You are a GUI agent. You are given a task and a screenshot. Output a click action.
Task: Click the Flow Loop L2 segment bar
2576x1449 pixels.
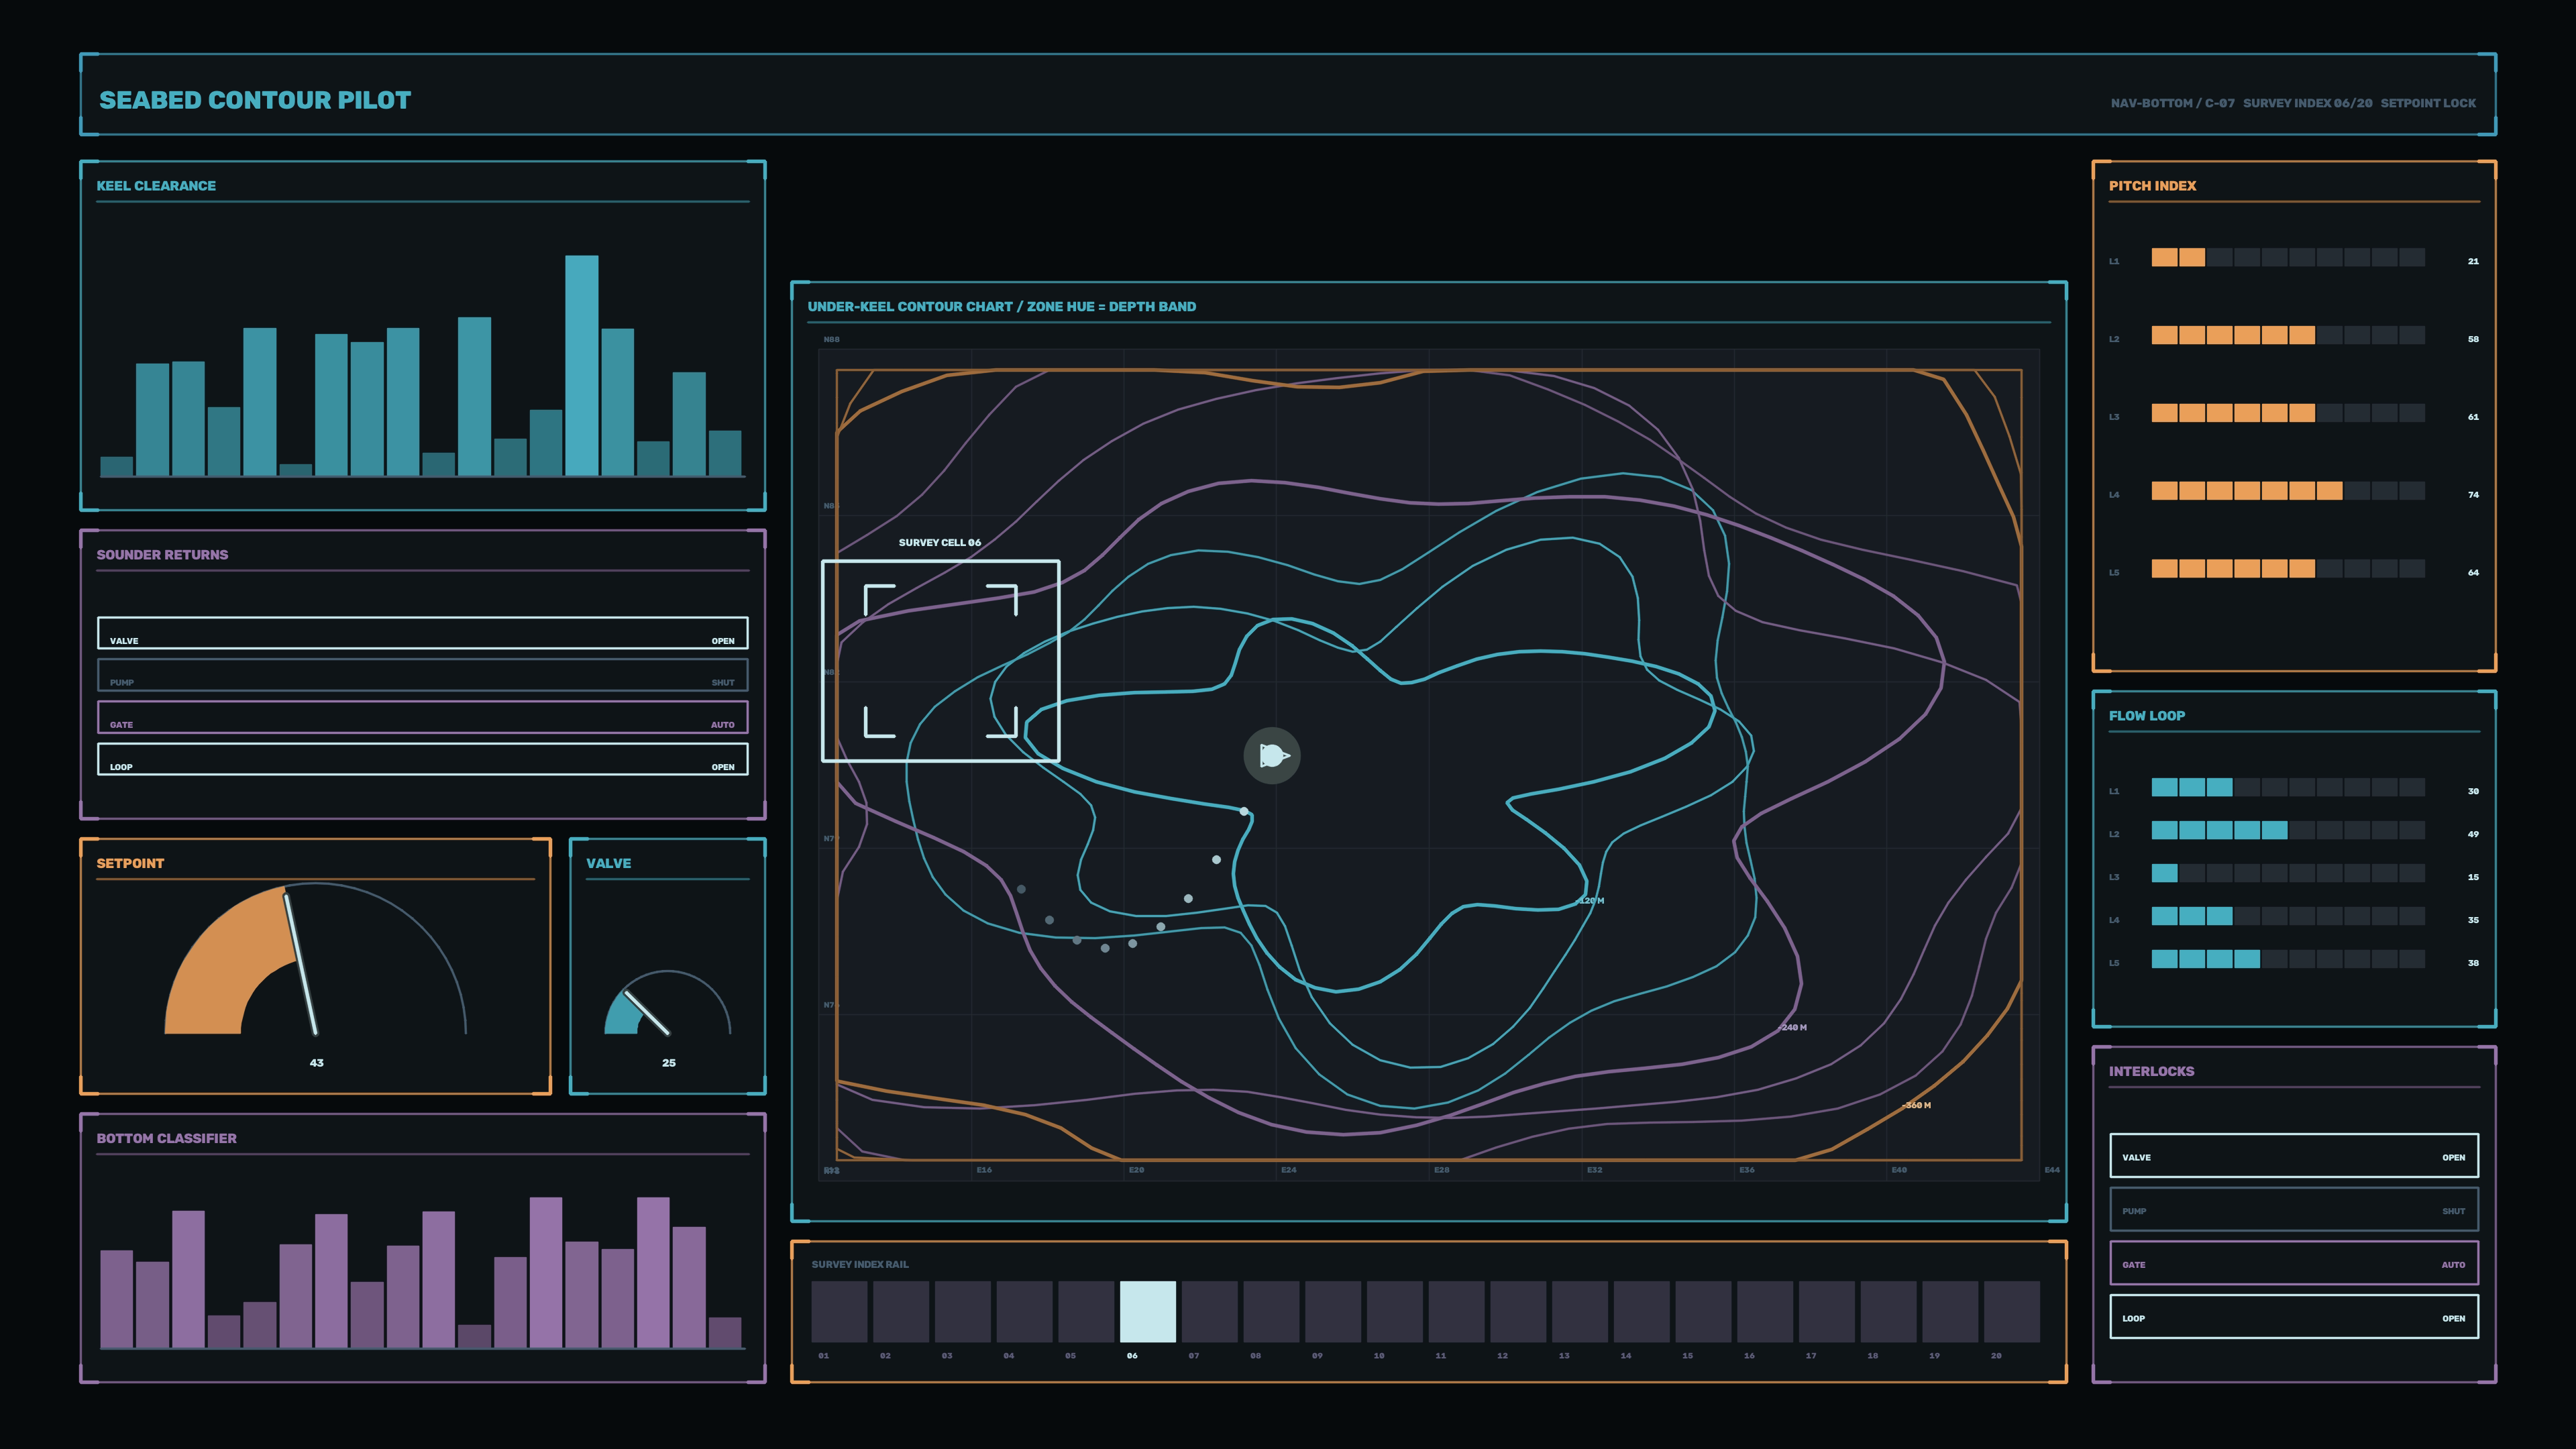(2288, 830)
